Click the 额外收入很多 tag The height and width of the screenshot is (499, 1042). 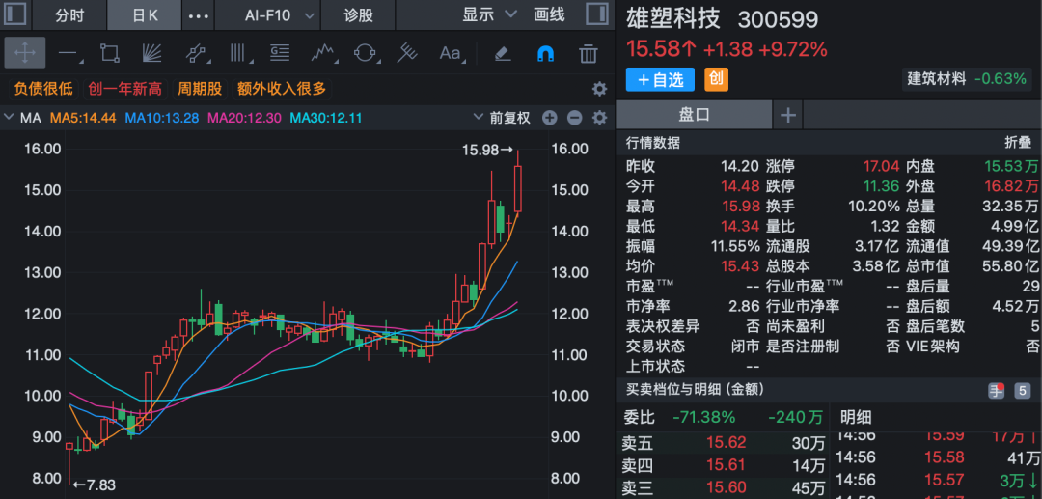pyautogui.click(x=282, y=89)
